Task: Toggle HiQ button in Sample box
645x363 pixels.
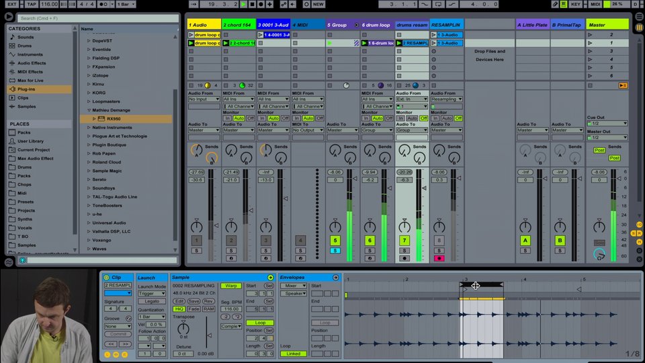Action: click(x=179, y=309)
